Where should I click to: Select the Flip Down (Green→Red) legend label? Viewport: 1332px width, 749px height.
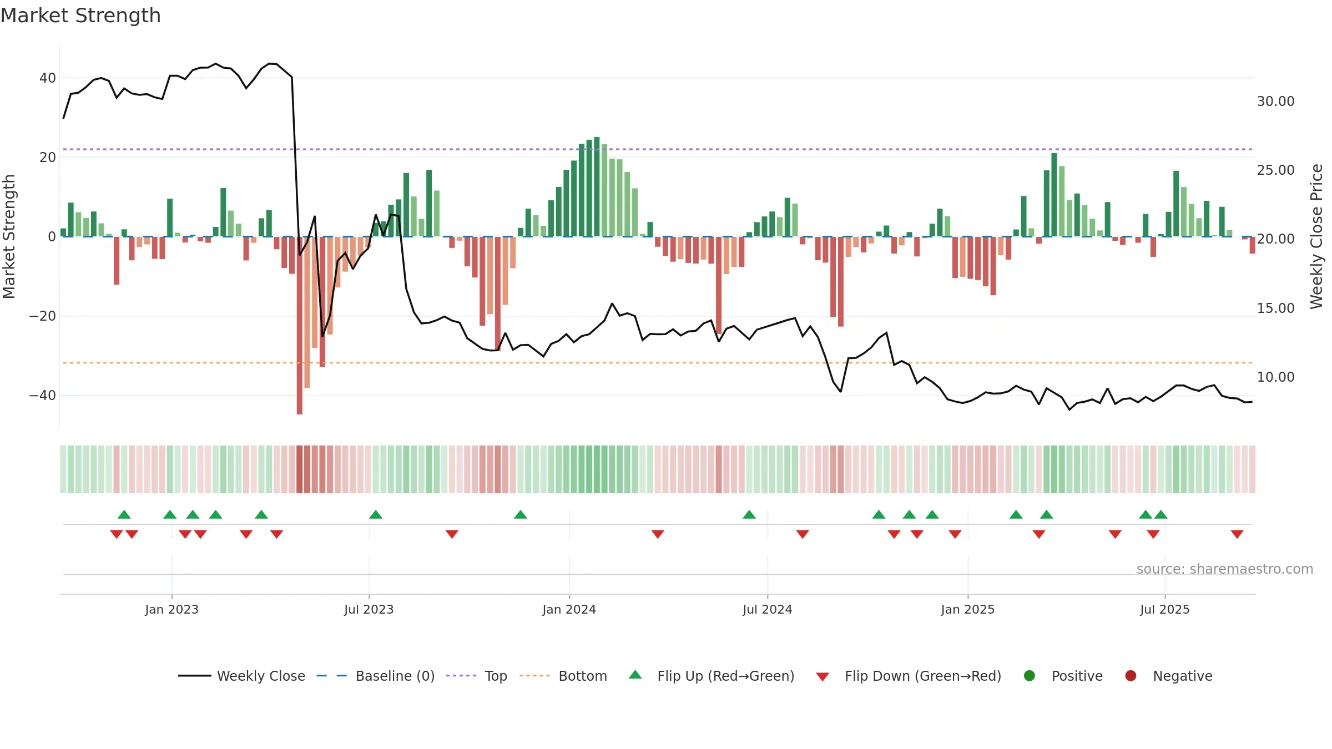coord(923,676)
